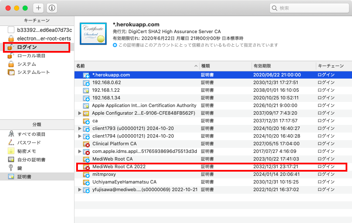The width and height of the screenshot is (352, 223).
Task: Click the electron...er-root-certs padlock icon
Action: click(x=11, y=39)
